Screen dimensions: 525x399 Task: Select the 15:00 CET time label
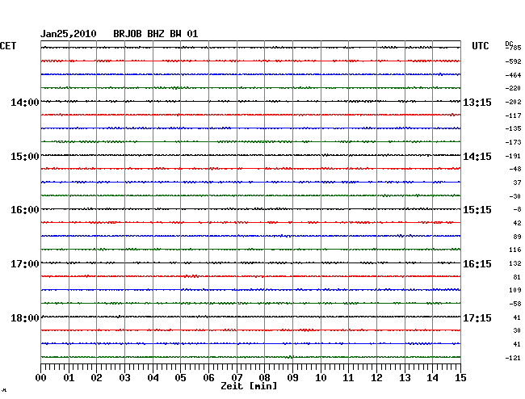click(25, 157)
